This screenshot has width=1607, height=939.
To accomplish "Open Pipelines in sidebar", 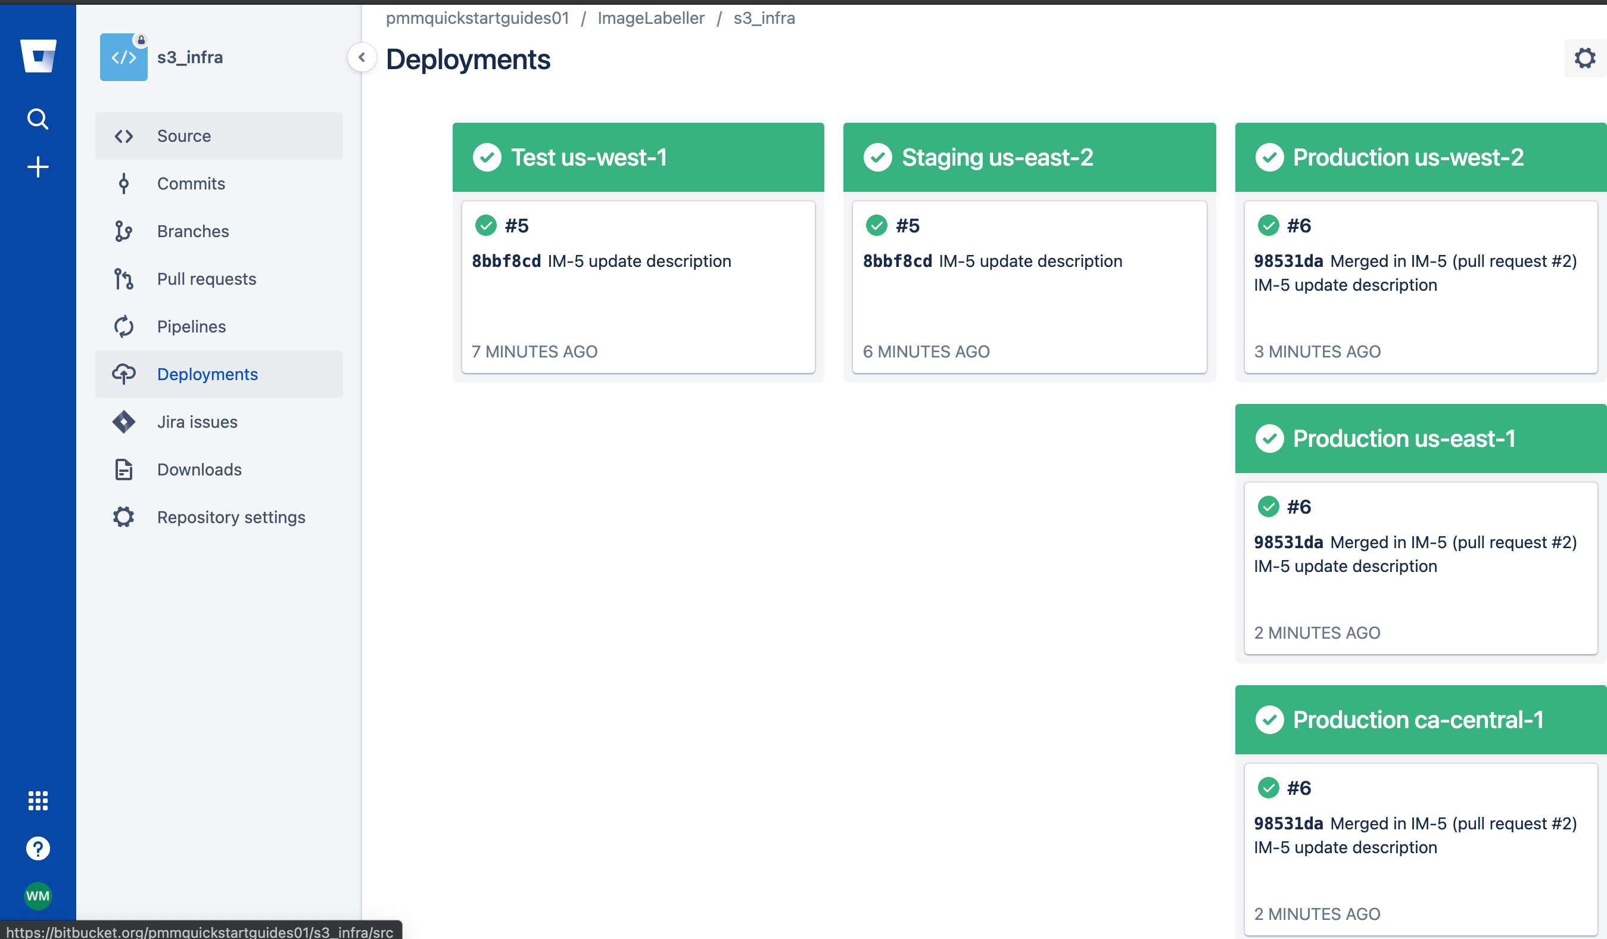I will click(x=191, y=325).
